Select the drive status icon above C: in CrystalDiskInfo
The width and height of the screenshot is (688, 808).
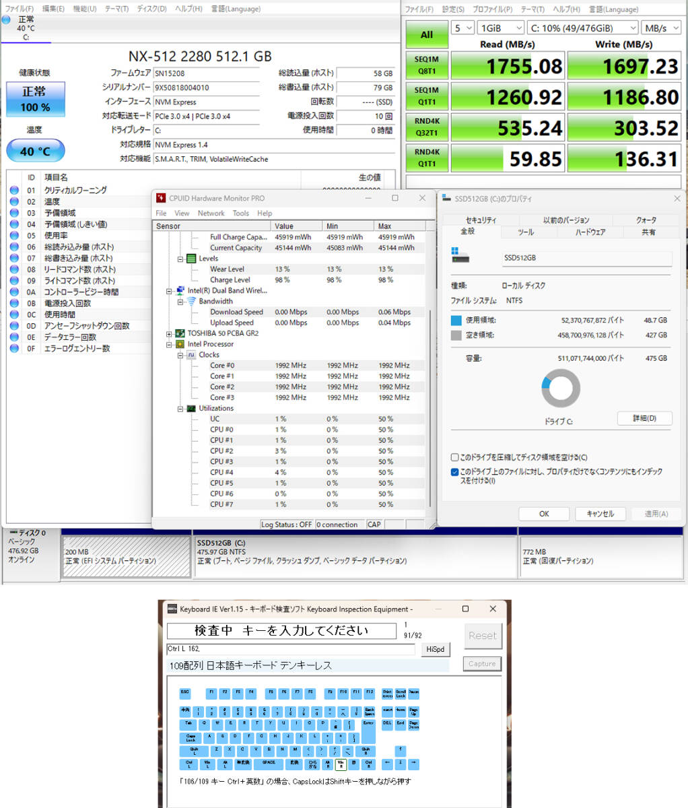(6, 20)
